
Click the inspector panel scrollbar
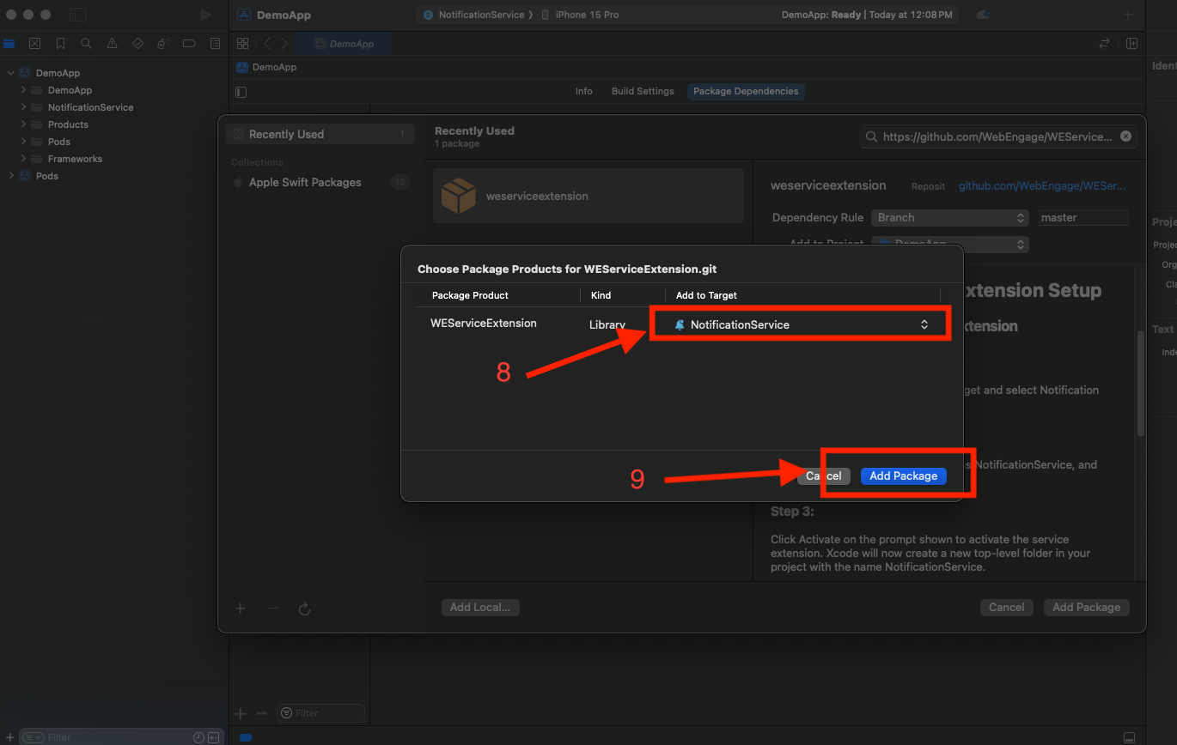coord(1140,382)
